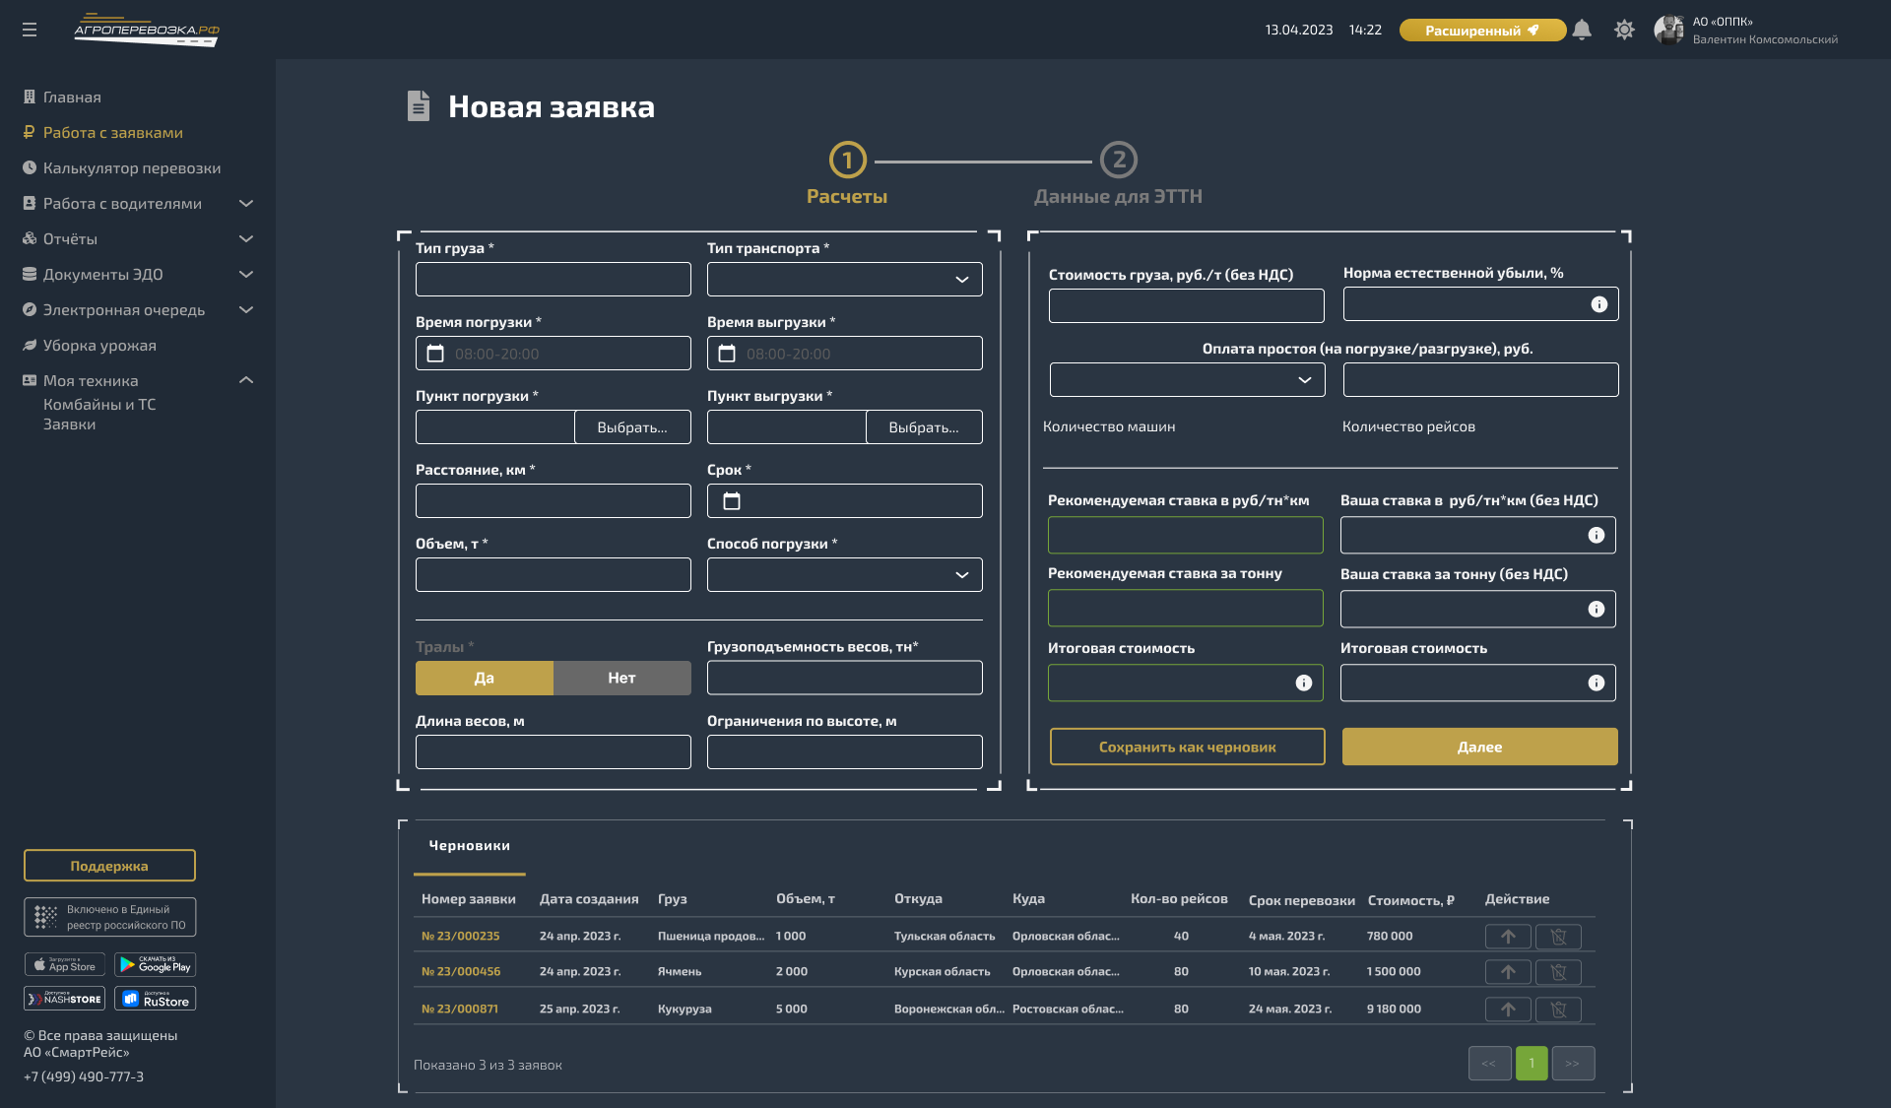This screenshot has width=1891, height=1108.
Task: Open the Способ погрузки dropdown
Action: click(844, 575)
